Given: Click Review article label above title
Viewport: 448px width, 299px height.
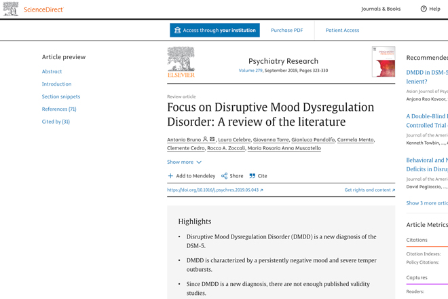Looking at the screenshot, I should click(x=181, y=96).
